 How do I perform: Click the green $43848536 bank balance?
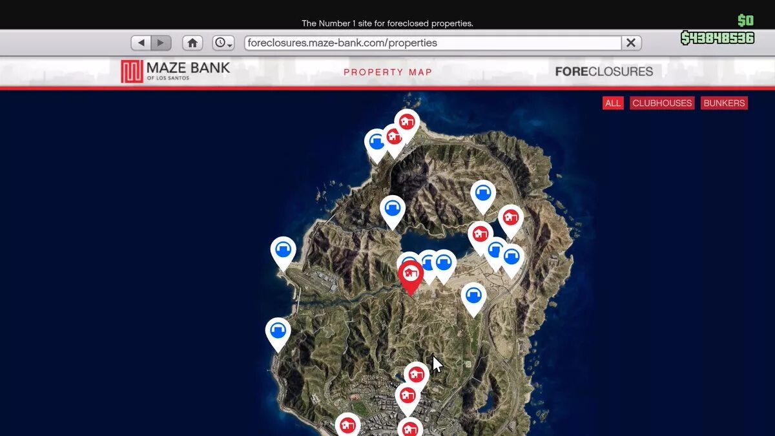click(x=718, y=38)
